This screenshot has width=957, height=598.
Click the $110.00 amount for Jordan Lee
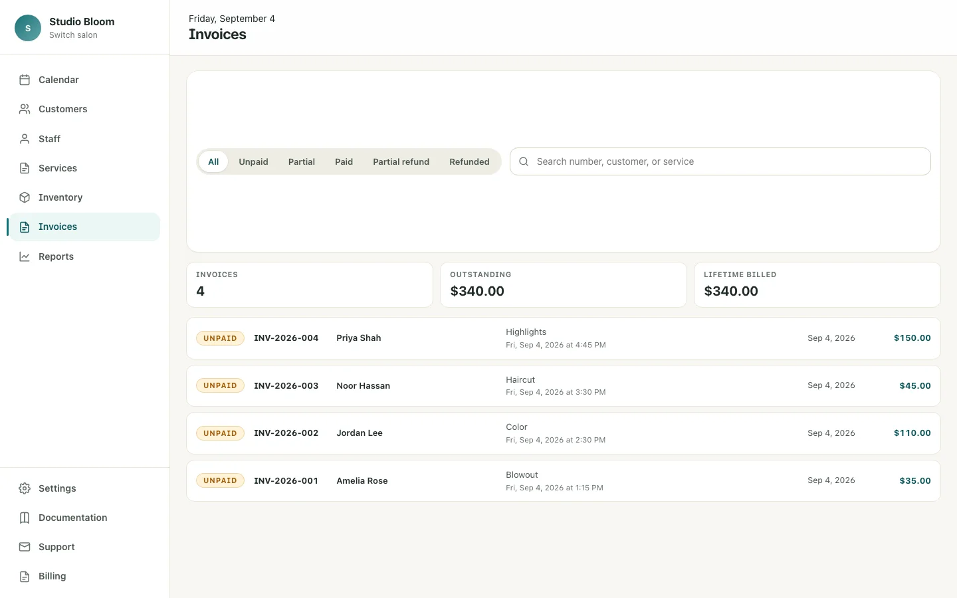(912, 433)
